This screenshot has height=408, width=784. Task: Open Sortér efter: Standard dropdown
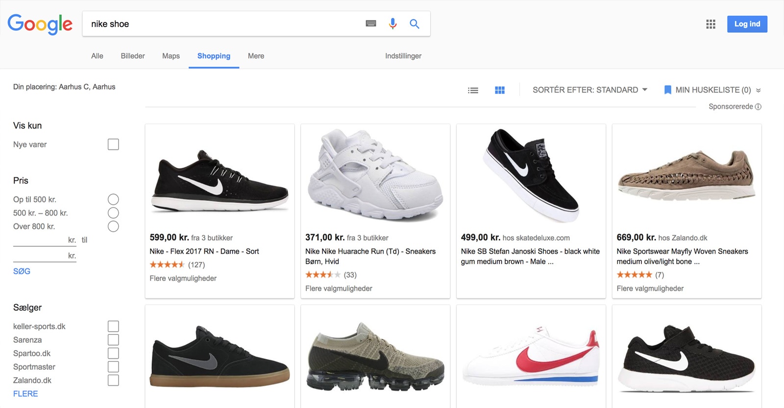(590, 90)
